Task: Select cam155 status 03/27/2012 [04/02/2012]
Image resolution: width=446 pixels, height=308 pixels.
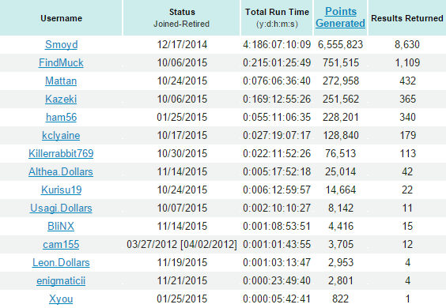Action: (182, 245)
